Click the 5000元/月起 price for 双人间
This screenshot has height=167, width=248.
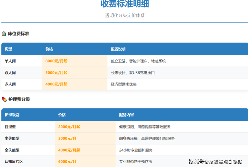pos(56,72)
